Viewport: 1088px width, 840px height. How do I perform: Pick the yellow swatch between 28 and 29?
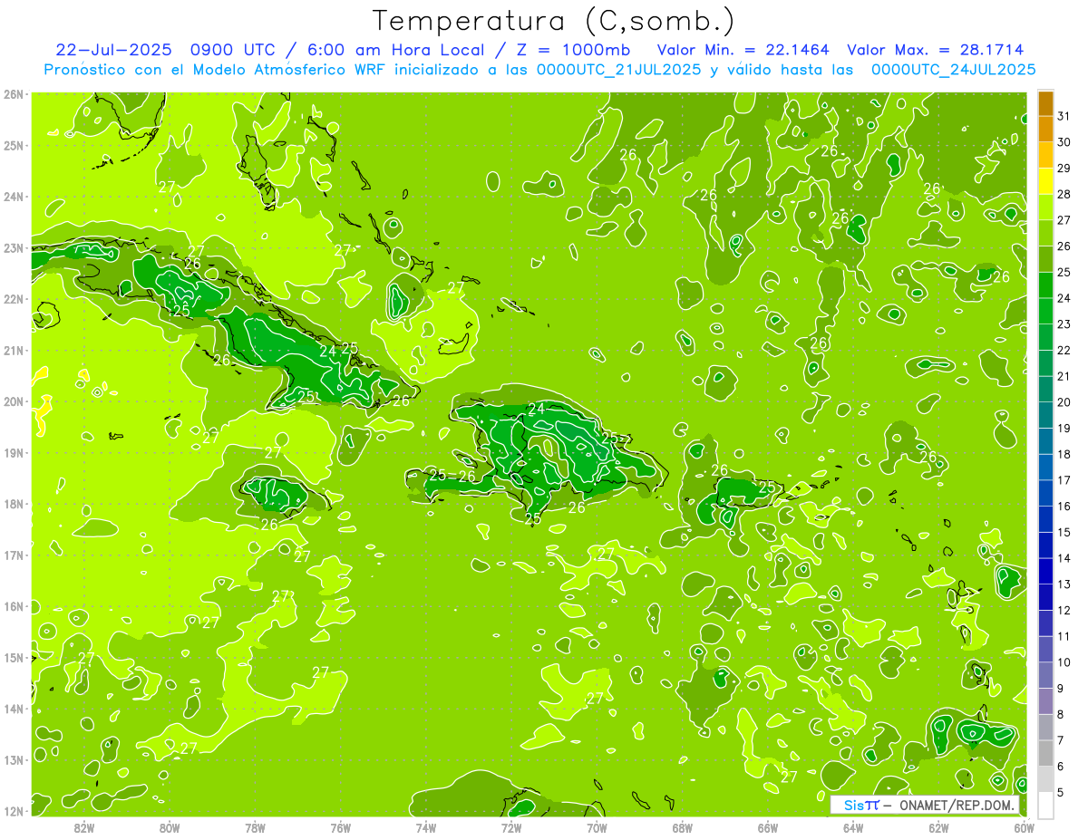[x=1046, y=182]
